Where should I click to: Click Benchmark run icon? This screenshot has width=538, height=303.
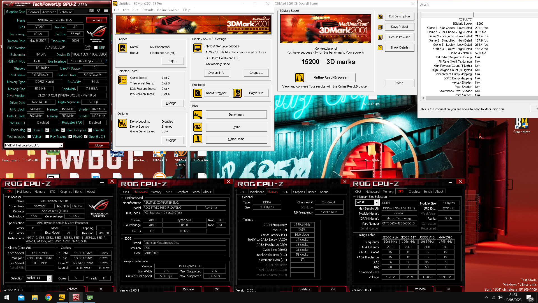point(198,114)
